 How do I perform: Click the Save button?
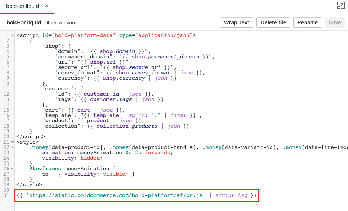pyautogui.click(x=335, y=22)
